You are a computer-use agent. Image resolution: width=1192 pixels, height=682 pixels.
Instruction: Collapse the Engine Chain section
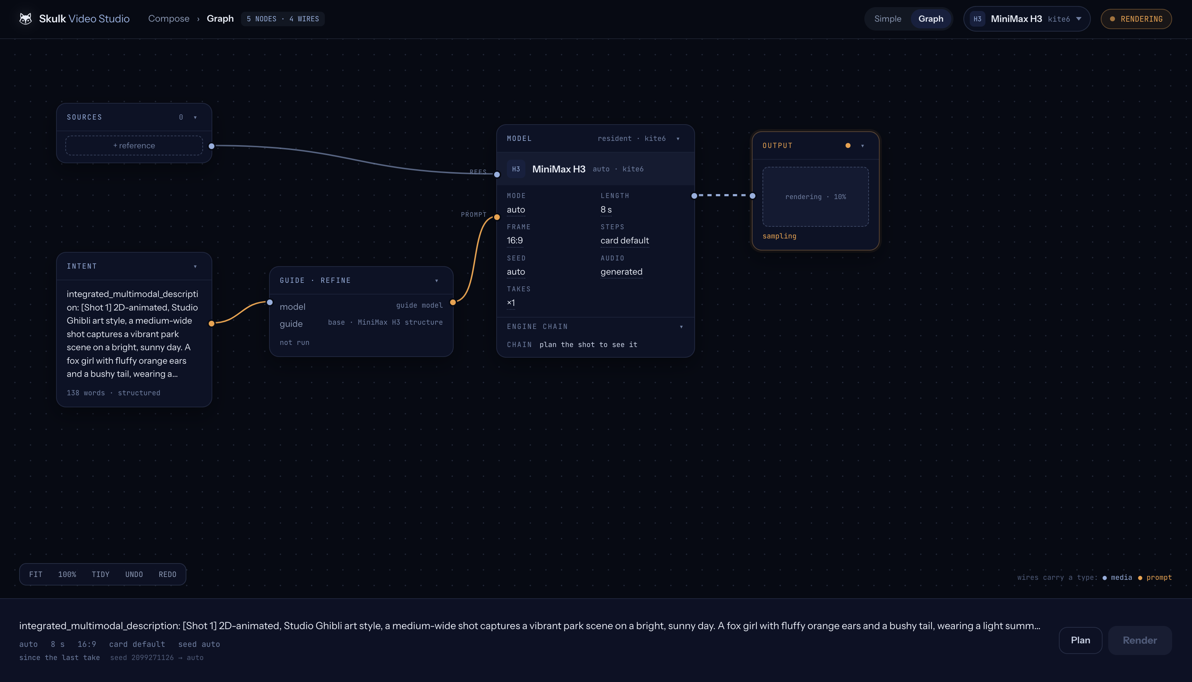click(681, 327)
